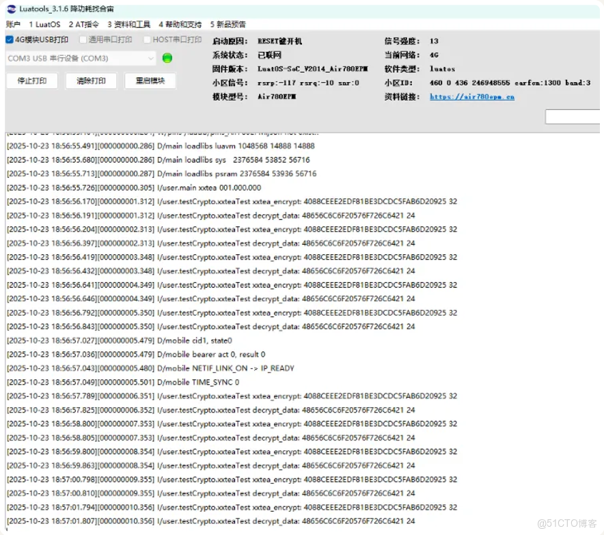Click log line loadlibs sys 2376584

tap(159, 160)
